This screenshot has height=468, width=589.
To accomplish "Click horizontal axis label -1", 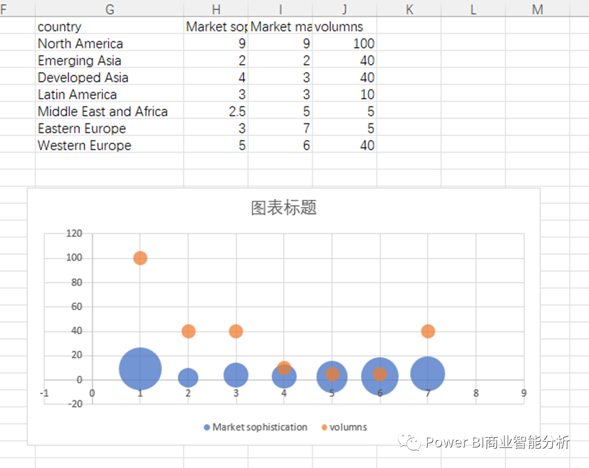I will click(x=45, y=393).
